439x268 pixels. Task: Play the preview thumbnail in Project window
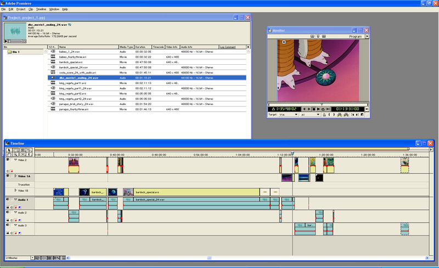coord(7,41)
